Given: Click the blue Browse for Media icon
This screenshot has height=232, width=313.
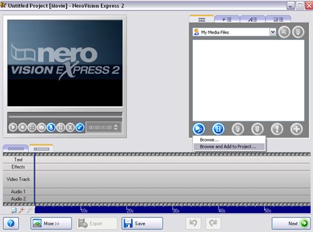Looking at the screenshot, I should [198, 129].
